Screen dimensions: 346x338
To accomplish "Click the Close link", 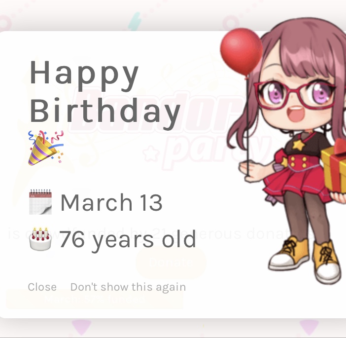I will pyautogui.click(x=42, y=287).
